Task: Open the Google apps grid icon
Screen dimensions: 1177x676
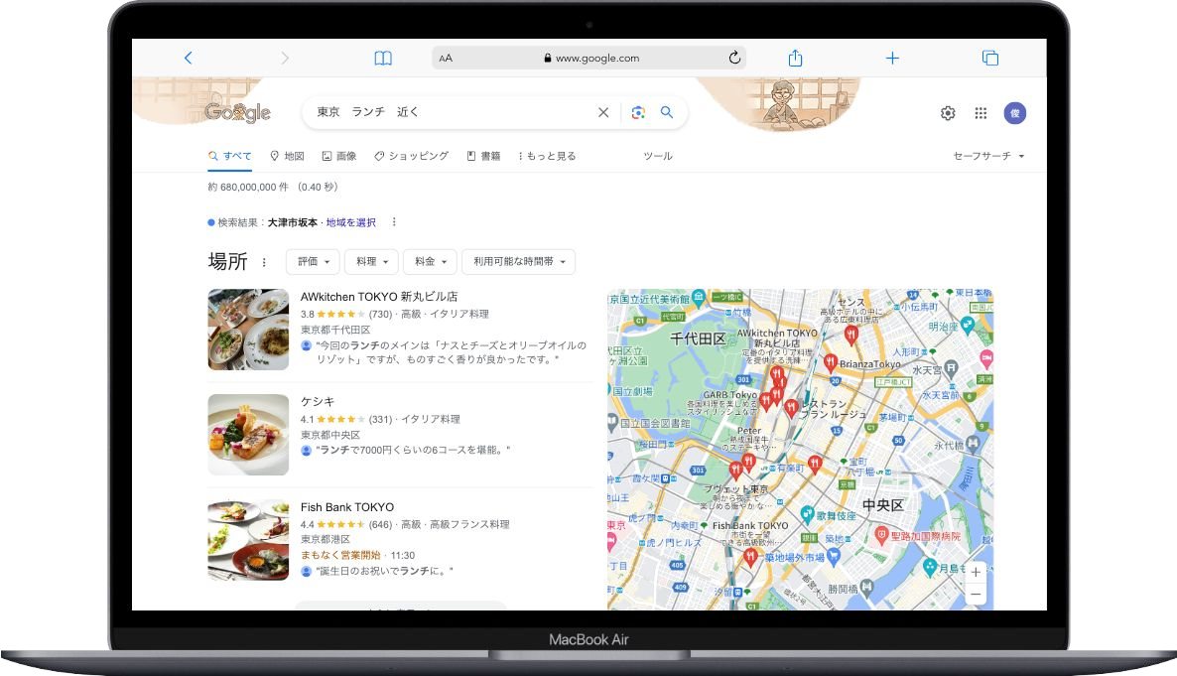Action: (x=981, y=113)
